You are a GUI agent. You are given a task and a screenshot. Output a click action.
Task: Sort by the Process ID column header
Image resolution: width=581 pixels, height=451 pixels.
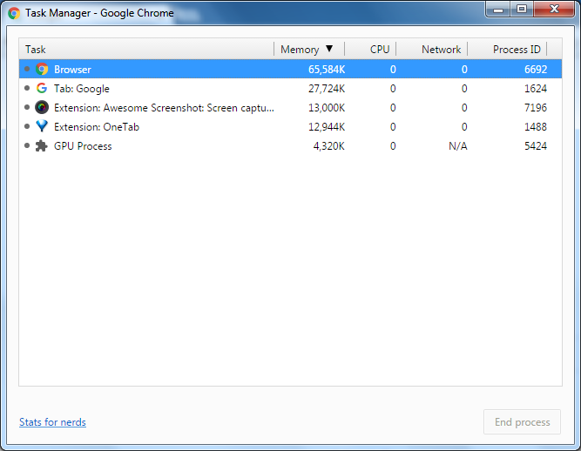[x=507, y=50]
